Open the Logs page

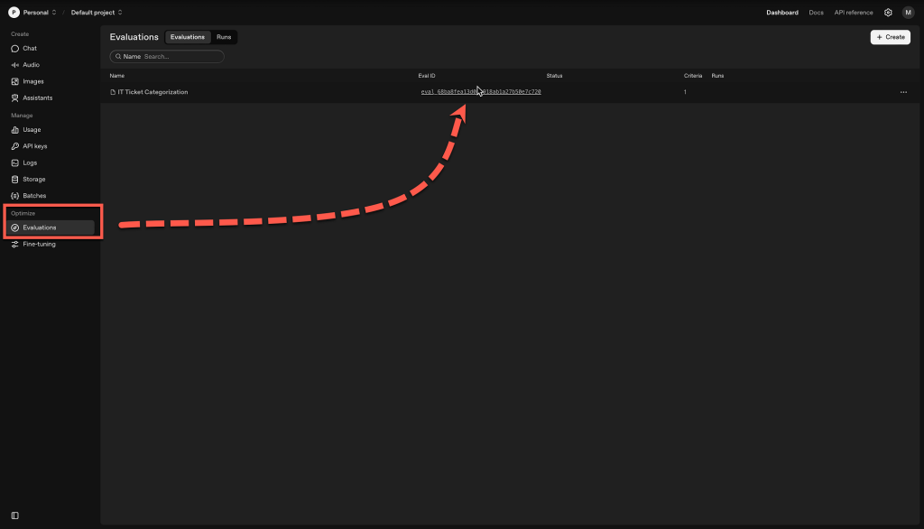[x=30, y=162]
